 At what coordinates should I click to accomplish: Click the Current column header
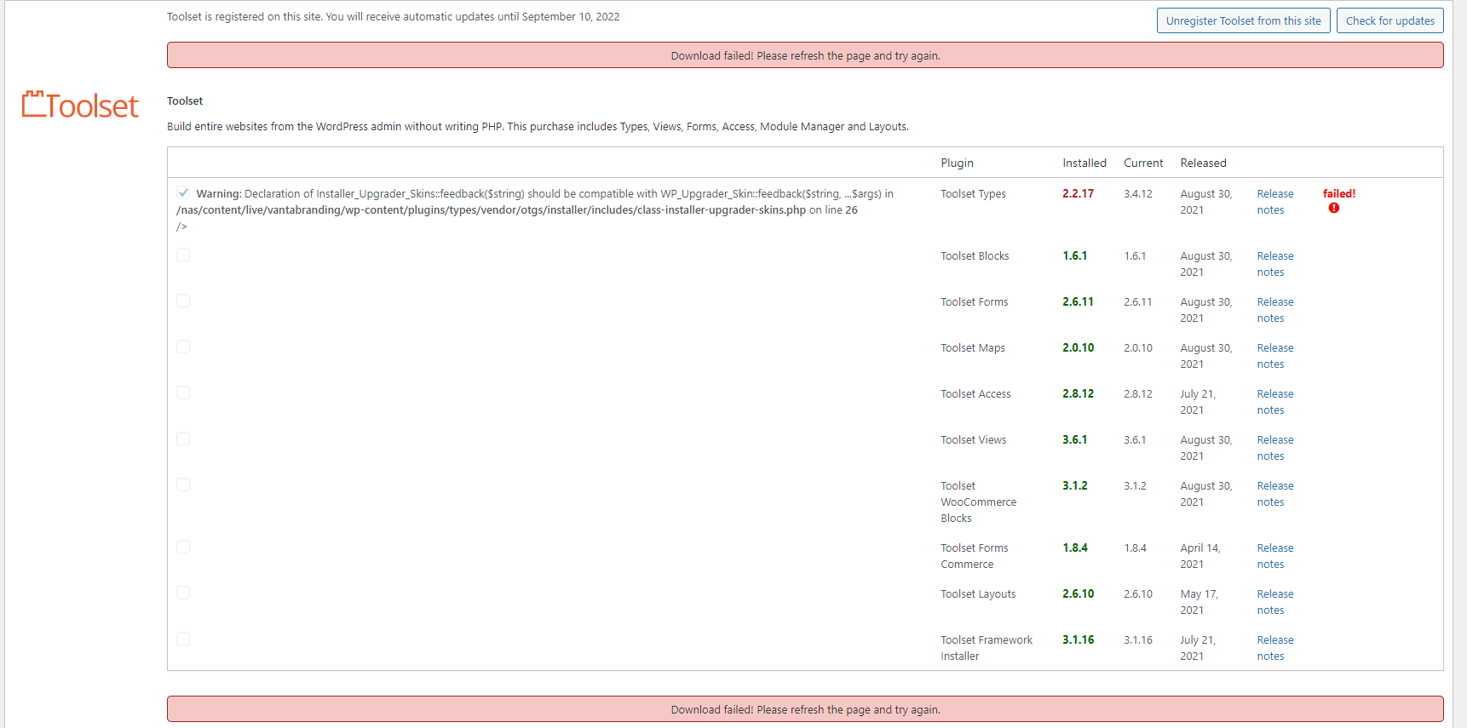1143,163
